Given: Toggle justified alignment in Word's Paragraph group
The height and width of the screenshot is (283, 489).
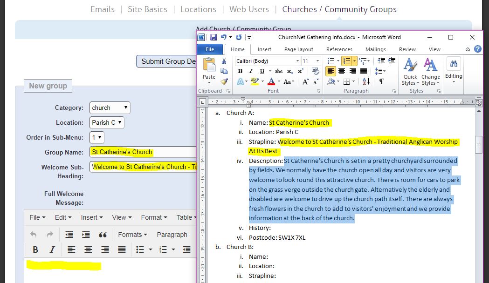Looking at the screenshot, I should [x=363, y=72].
